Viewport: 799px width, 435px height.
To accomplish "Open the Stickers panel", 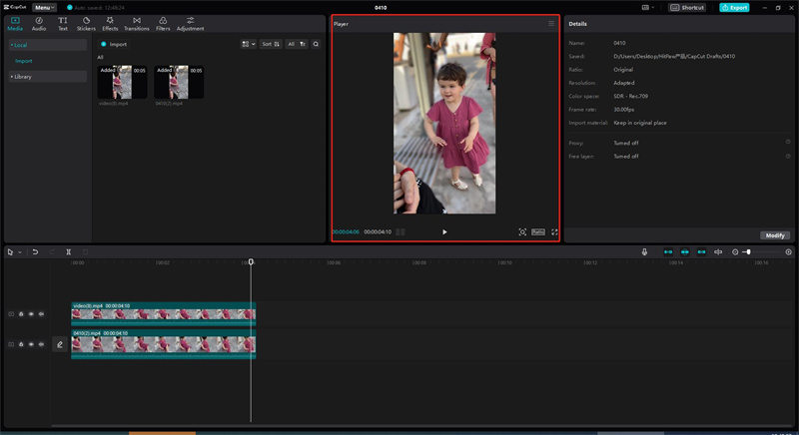I will [86, 23].
